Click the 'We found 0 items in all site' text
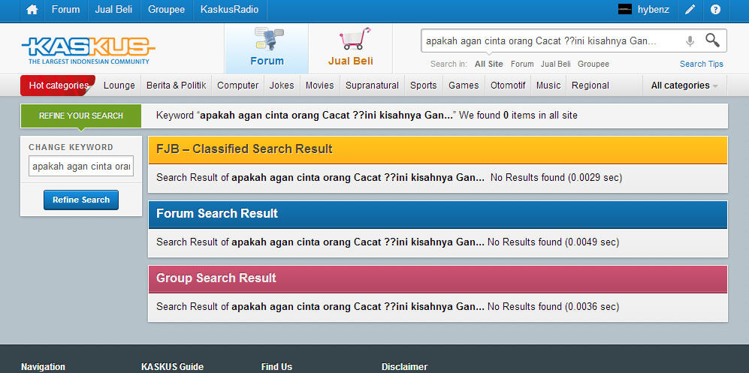 tap(518, 116)
